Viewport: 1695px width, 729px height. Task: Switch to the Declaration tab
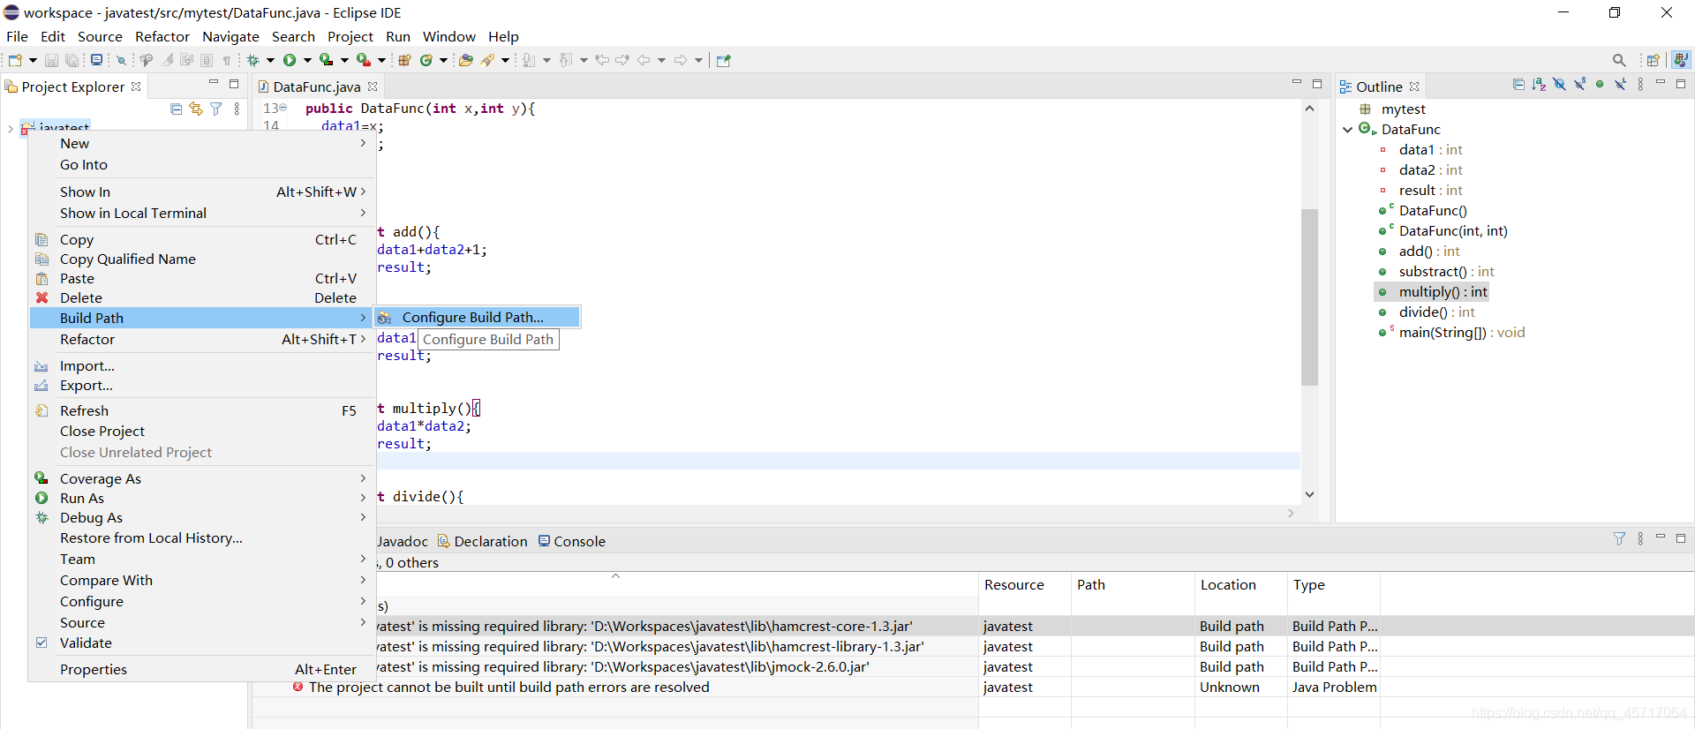pos(482,541)
